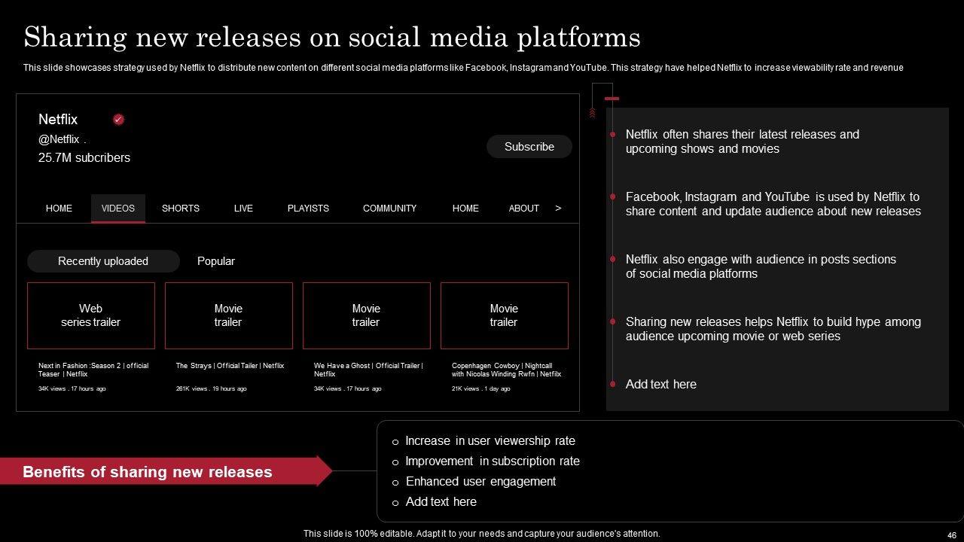Click the 'Netflix also engage with audience' bullet
Screen dimensions: 964x542
761,266
